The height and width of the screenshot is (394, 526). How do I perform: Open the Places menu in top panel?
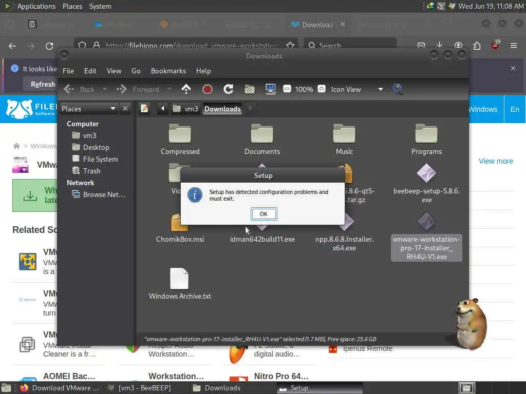(72, 6)
